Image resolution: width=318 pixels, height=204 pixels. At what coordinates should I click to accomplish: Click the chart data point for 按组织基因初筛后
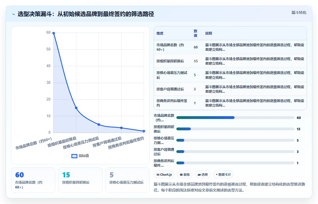(76, 108)
